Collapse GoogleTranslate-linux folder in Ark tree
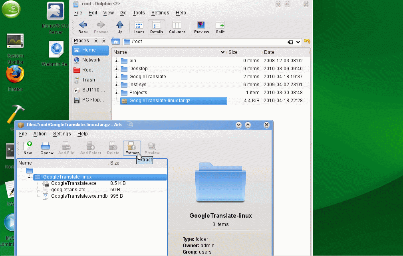Image resolution: width=403 pixels, height=256 pixels. click(29, 177)
